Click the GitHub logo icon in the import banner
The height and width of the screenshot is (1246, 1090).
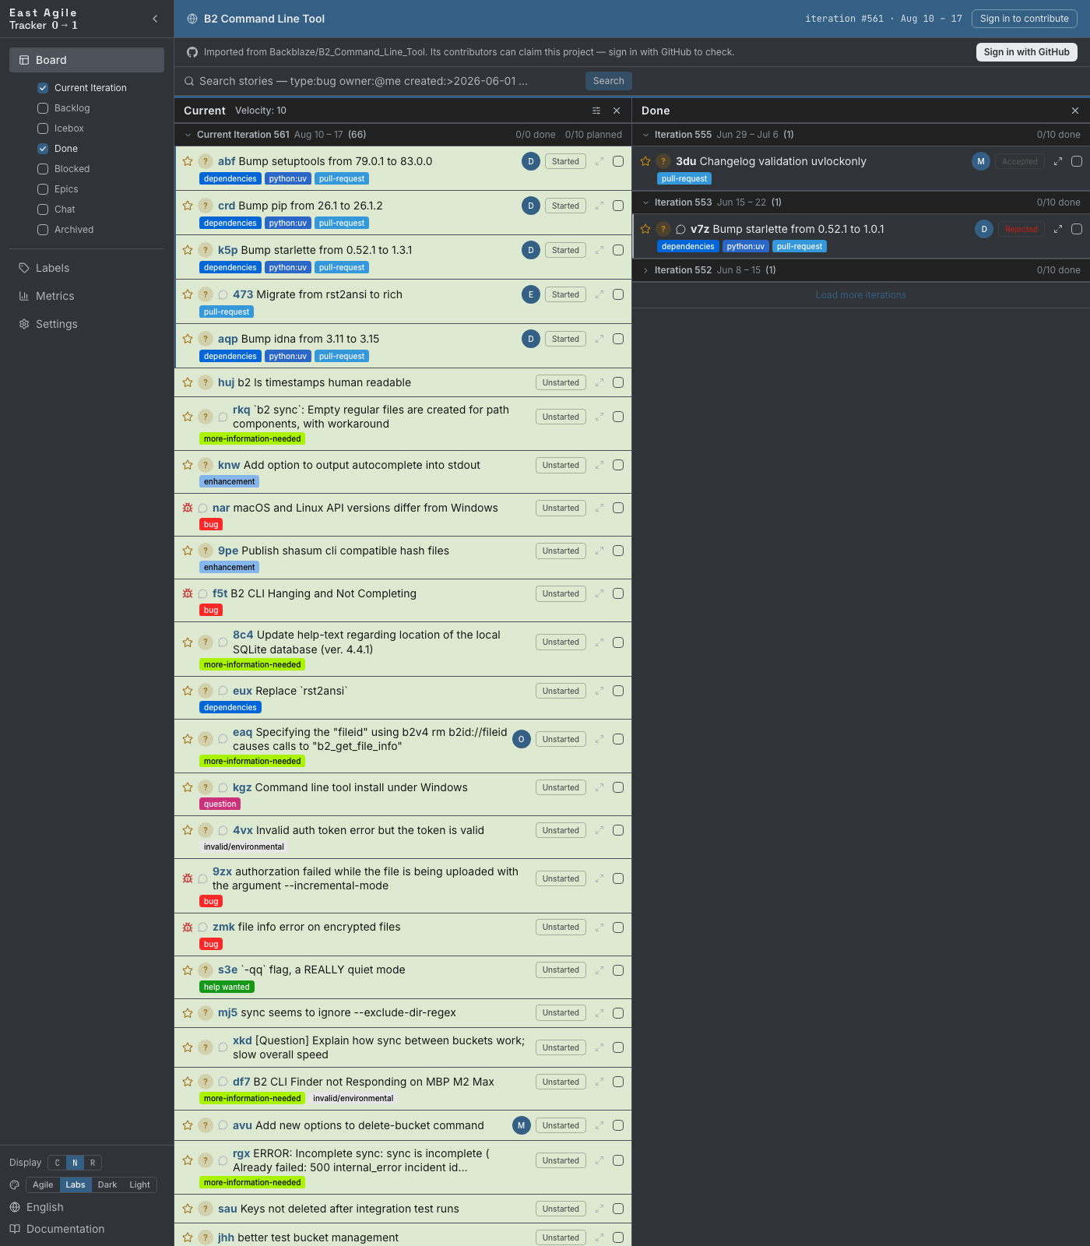pos(192,52)
